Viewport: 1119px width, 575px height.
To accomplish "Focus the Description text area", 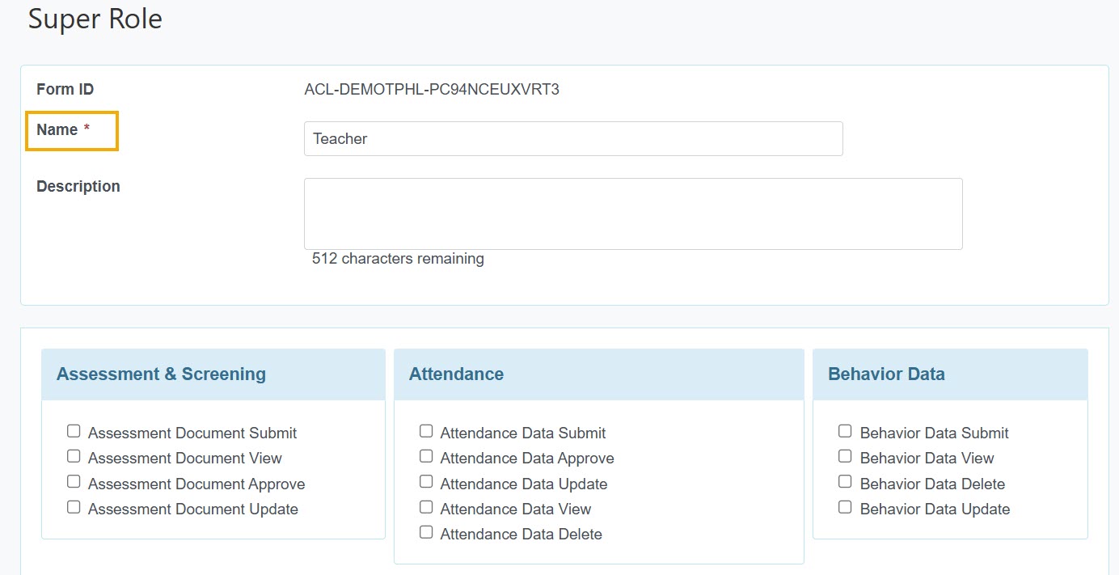I will (x=633, y=214).
